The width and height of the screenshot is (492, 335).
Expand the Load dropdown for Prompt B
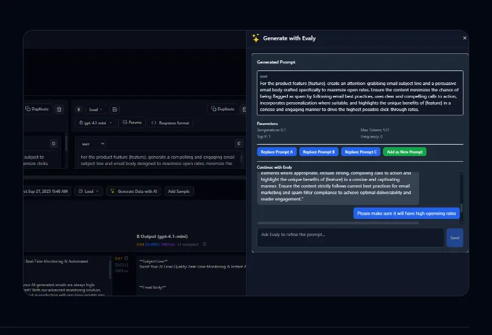(96, 109)
